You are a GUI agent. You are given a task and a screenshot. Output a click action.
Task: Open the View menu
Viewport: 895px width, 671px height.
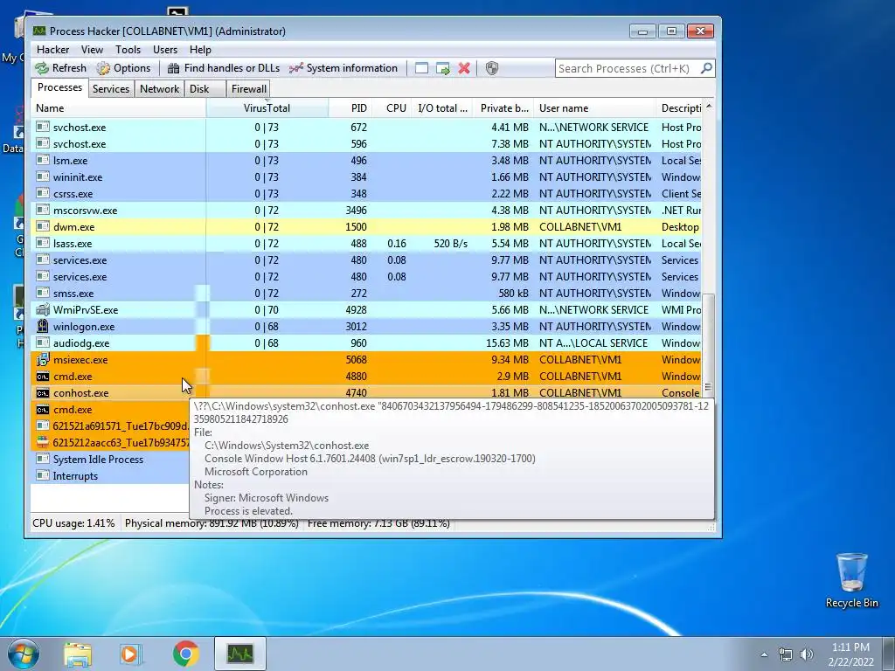coord(92,50)
